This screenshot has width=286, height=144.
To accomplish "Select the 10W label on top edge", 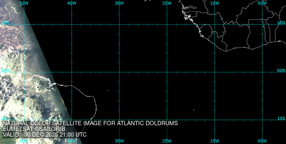I will pyautogui.click(x=214, y=3).
